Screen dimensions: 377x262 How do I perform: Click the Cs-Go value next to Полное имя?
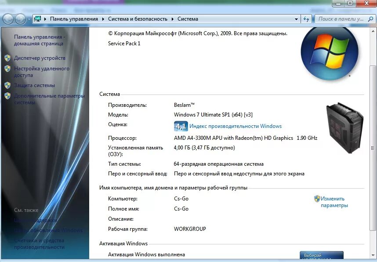tap(181, 209)
